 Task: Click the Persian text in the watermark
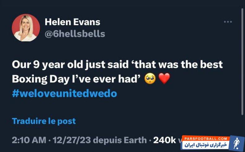(206, 145)
